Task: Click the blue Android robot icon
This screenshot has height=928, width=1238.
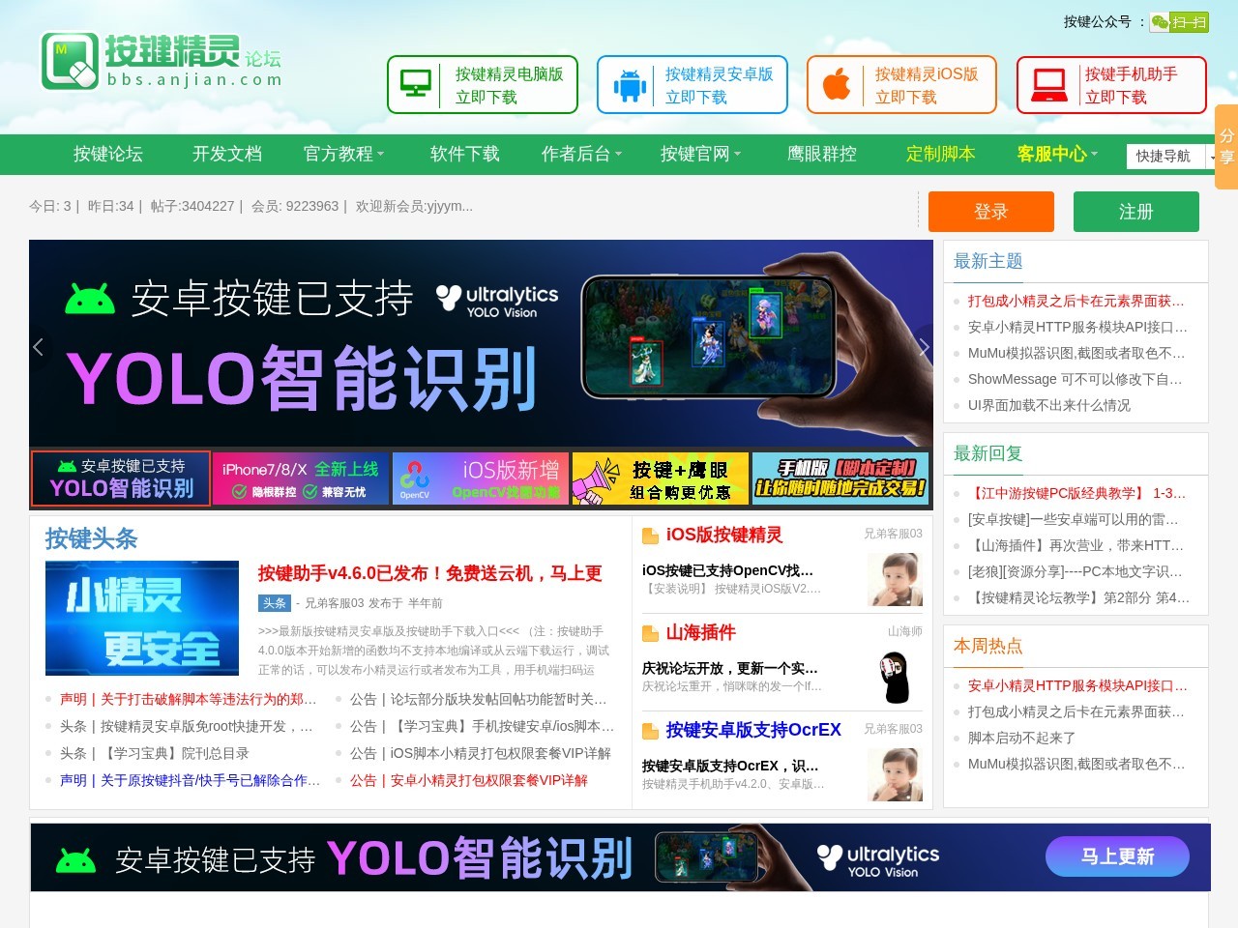Action: (x=630, y=85)
